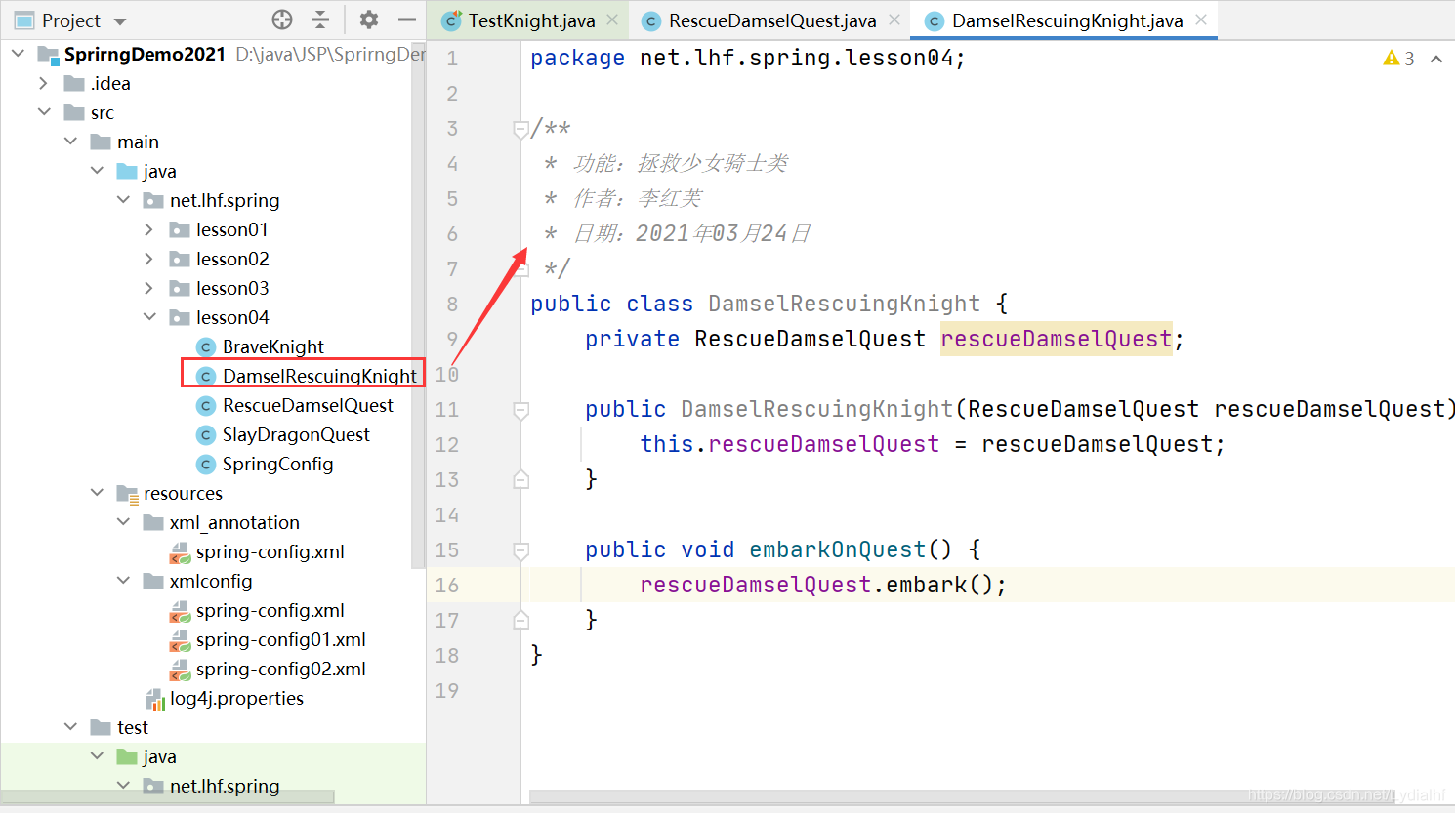This screenshot has width=1455, height=813.
Task: Open the Project view dropdown arrow
Action: point(120,20)
